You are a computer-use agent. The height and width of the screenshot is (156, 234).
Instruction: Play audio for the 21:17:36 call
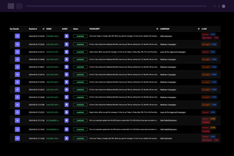click(67, 121)
